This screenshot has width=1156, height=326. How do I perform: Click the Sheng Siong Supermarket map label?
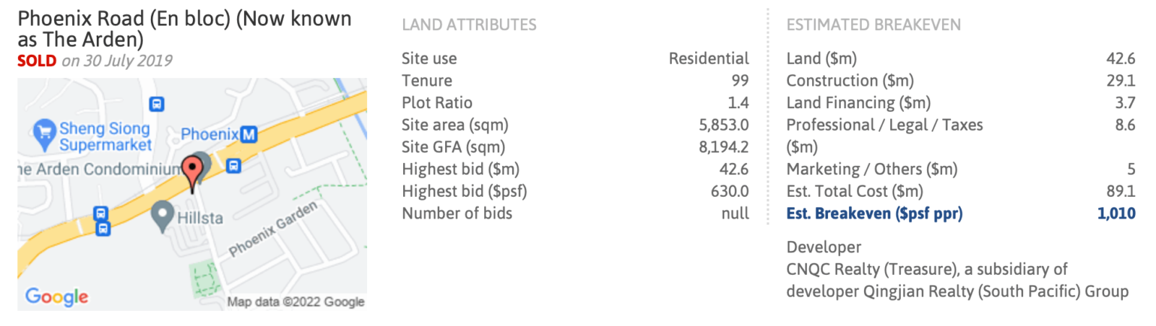105,136
